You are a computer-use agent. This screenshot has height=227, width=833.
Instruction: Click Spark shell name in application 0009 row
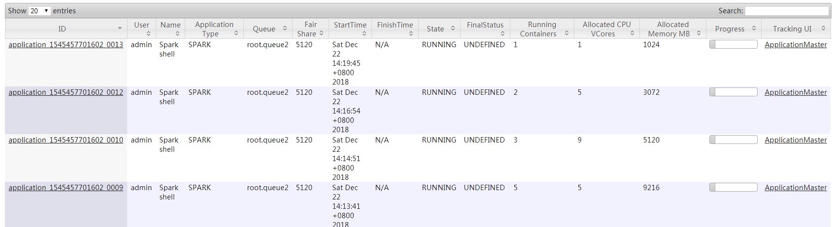tap(169, 192)
